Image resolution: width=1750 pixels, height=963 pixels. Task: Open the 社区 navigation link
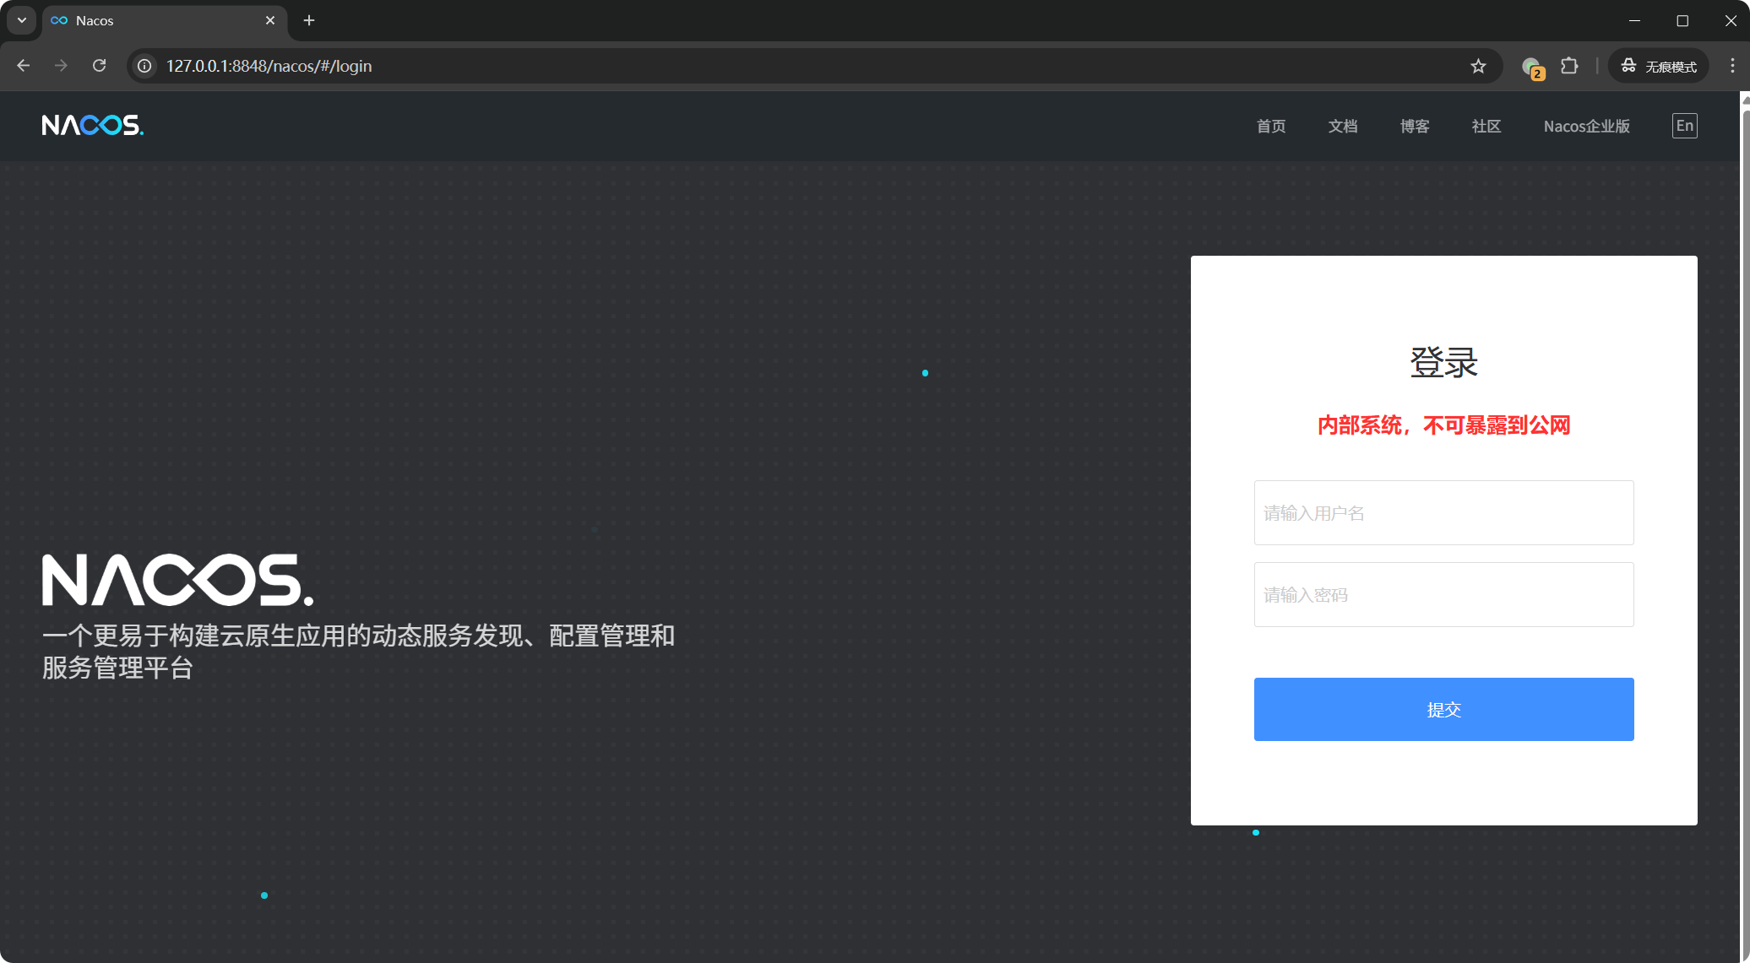1486,126
